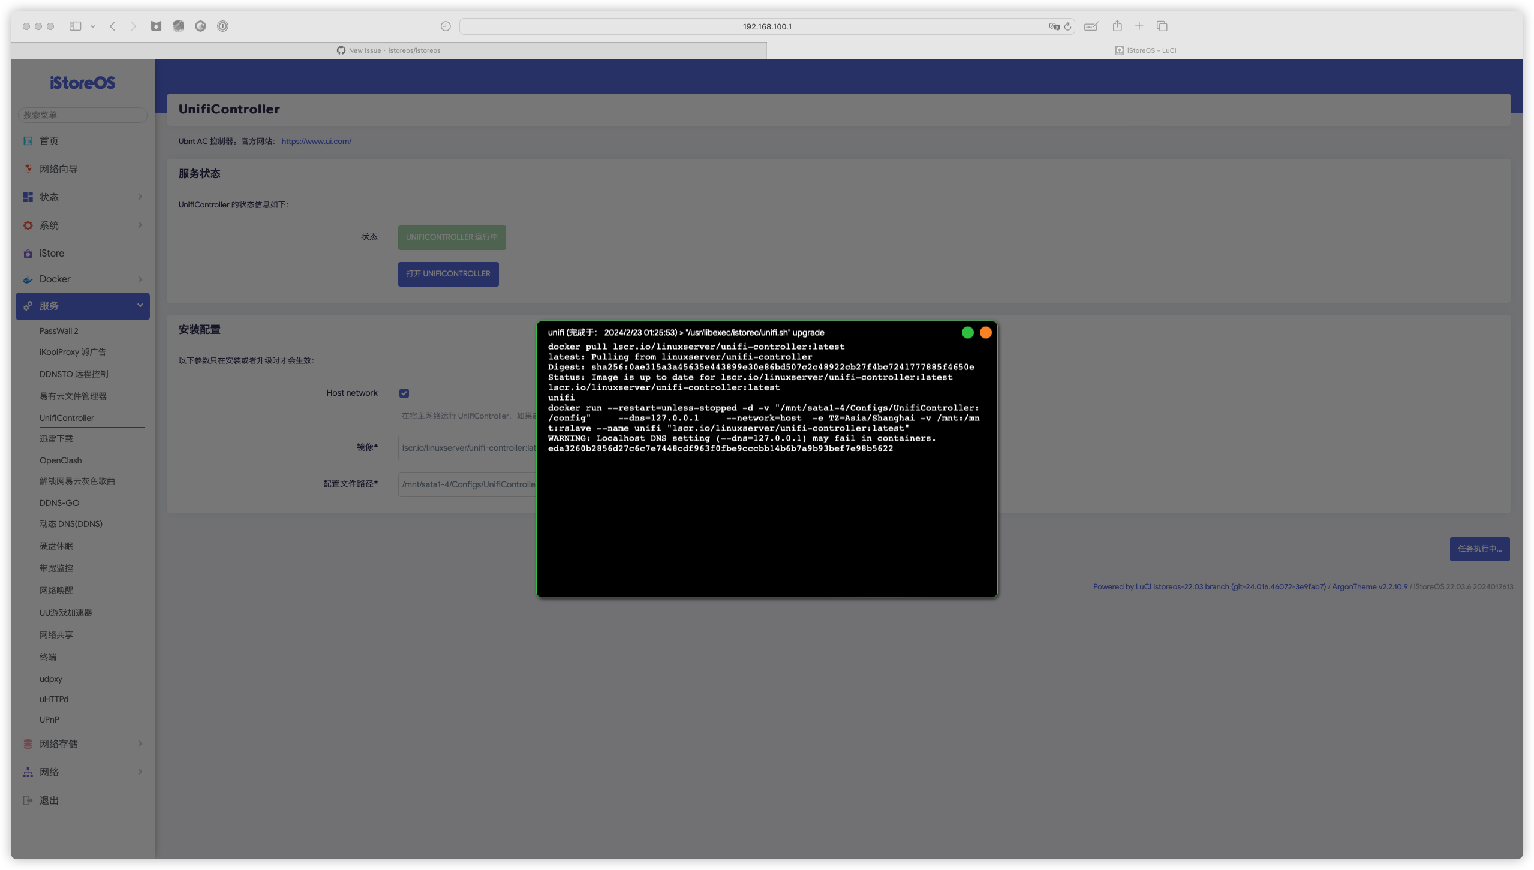Select OpenClash in services submenu
Image resolution: width=1534 pixels, height=870 pixels.
[x=61, y=460]
